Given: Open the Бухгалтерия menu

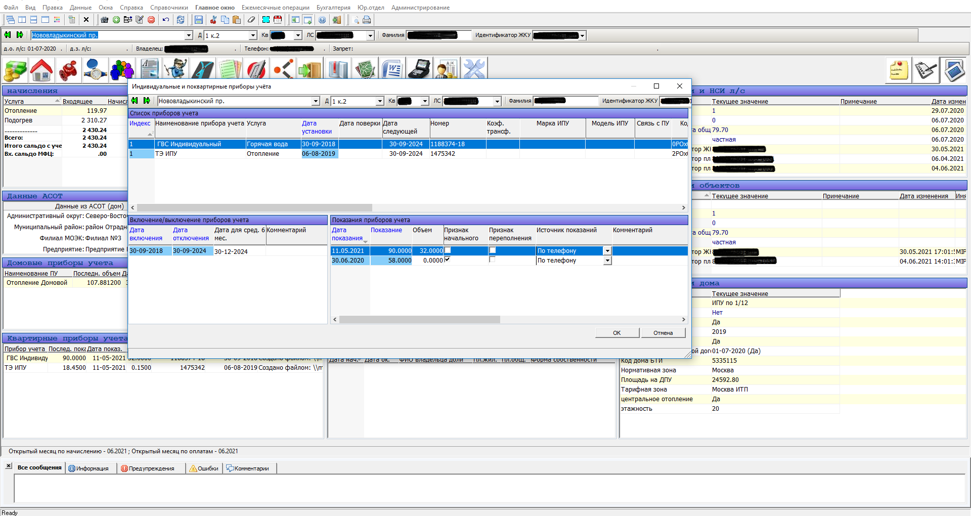Looking at the screenshot, I should [x=333, y=8].
